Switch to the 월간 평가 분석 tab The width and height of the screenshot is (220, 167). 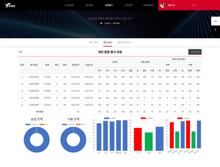[124, 42]
